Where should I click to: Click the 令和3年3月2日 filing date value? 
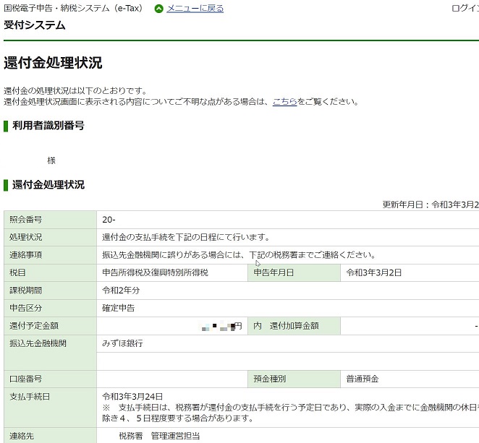pos(373,272)
